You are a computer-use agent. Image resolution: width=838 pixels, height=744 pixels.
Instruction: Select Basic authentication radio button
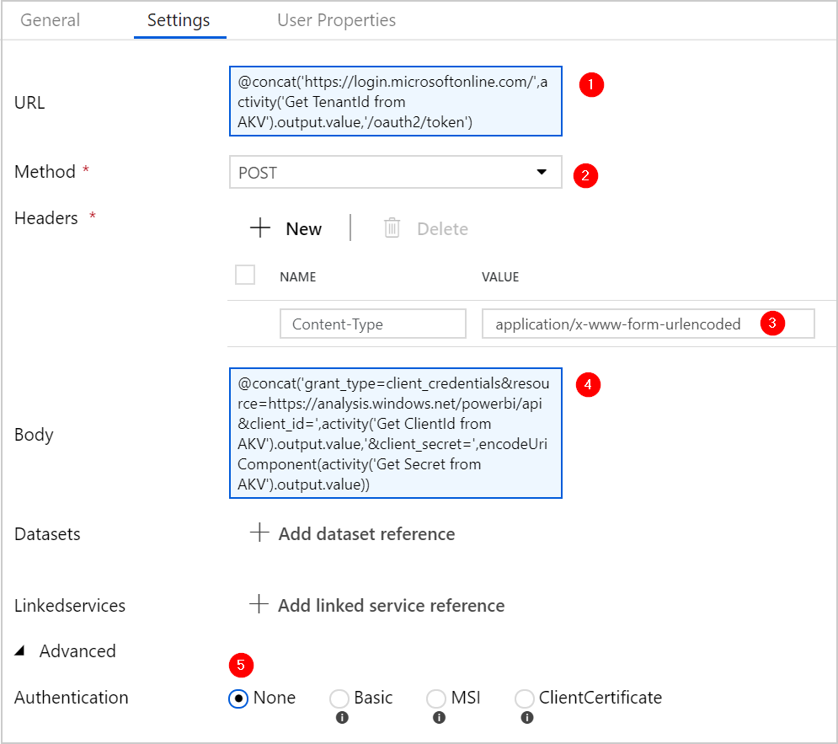click(339, 698)
